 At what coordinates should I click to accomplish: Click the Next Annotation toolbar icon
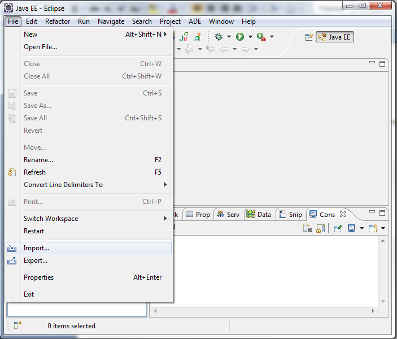(x=189, y=49)
